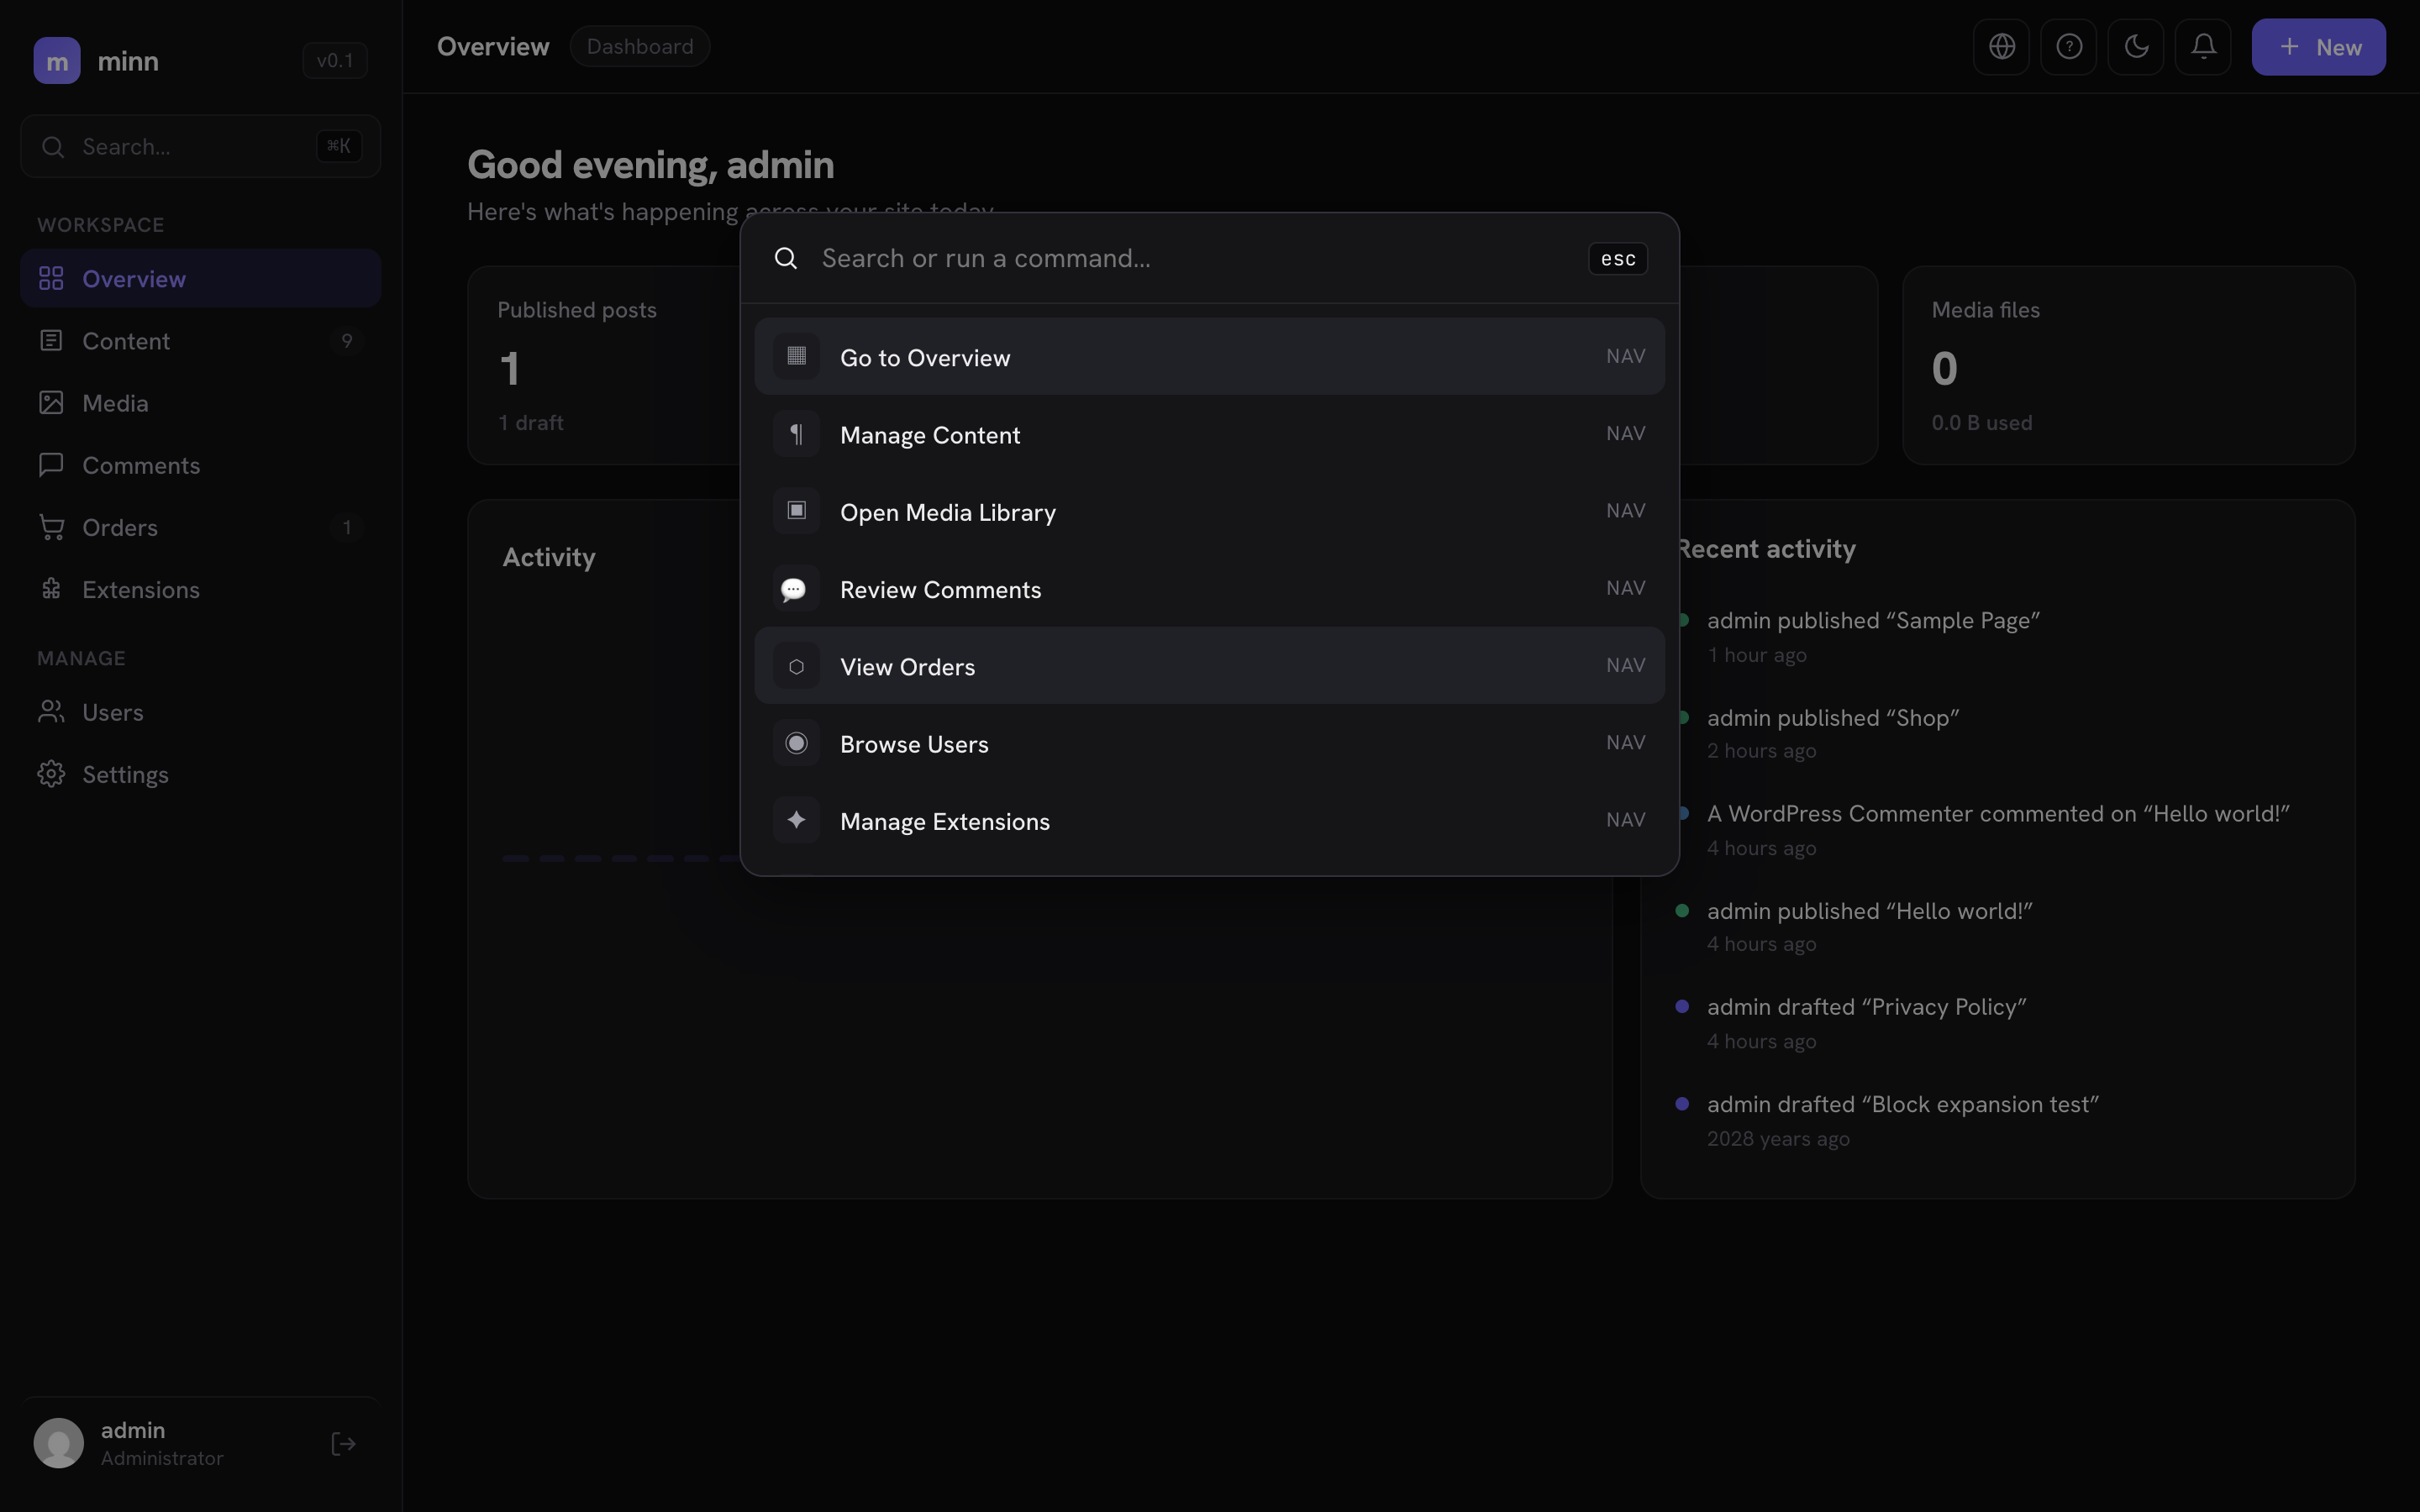
Task: Click the globe icon in top bar
Action: 2001,47
